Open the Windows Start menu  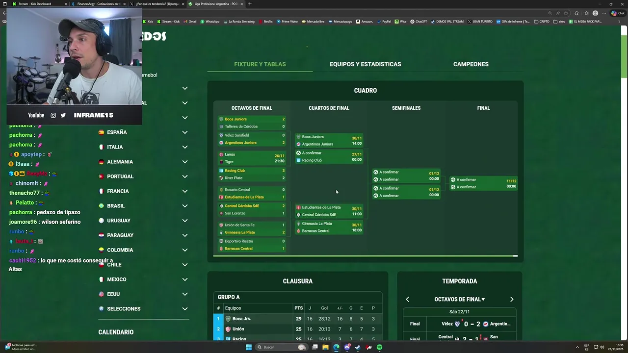click(249, 347)
